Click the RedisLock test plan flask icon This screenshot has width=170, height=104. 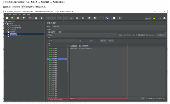[x=7, y=22]
